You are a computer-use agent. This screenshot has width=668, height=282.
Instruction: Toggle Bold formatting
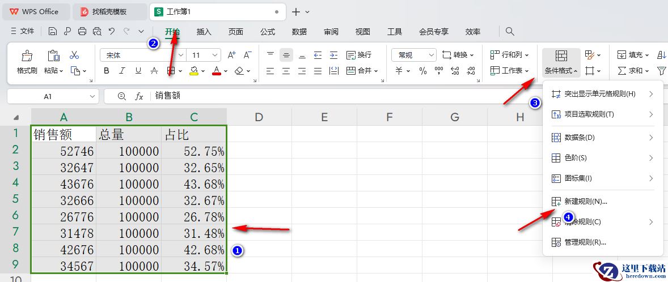[x=107, y=71]
